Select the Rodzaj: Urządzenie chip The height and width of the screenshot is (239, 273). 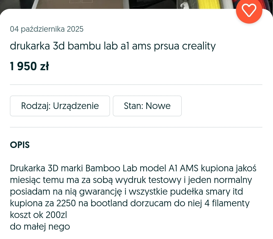60,106
